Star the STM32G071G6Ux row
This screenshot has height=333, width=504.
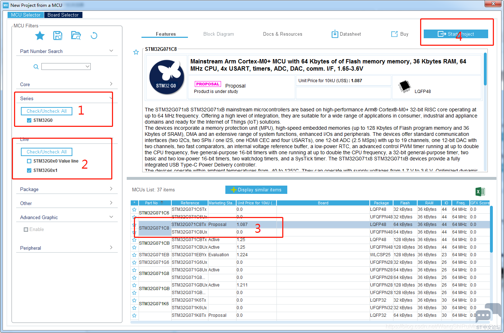pos(134,262)
